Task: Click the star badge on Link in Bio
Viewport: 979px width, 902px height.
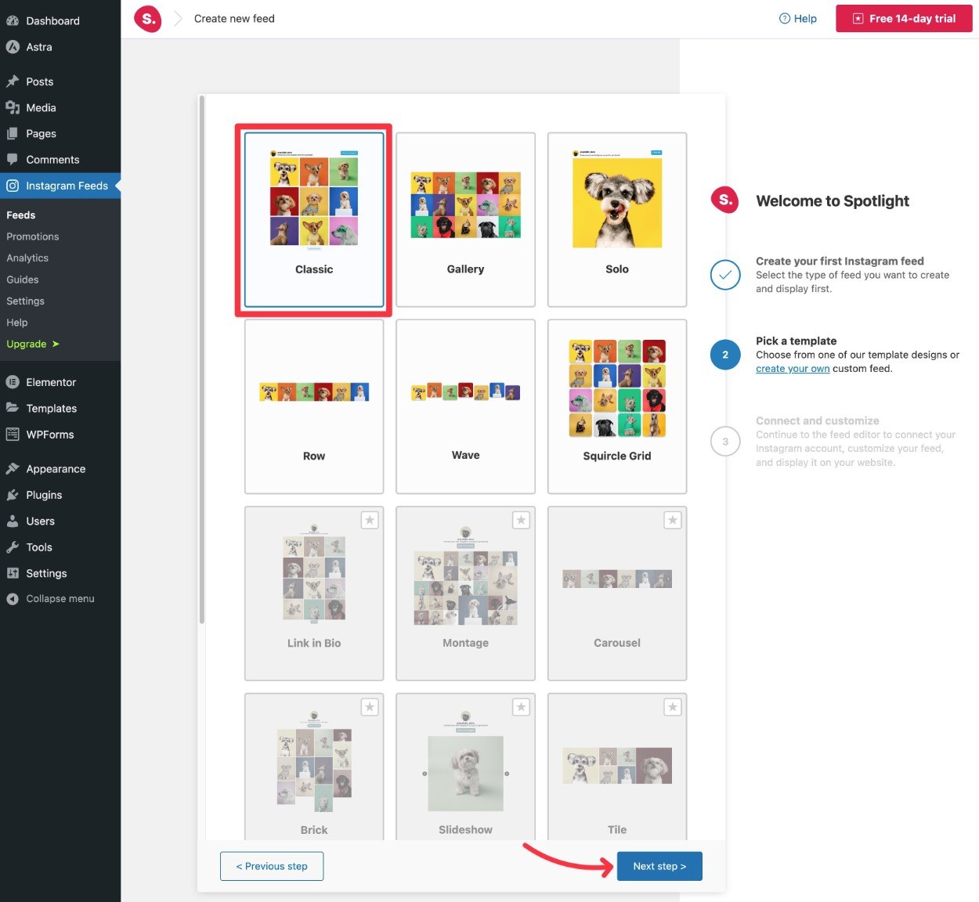Action: 370,520
